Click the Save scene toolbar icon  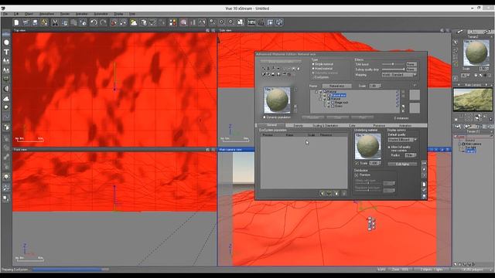point(35,22)
